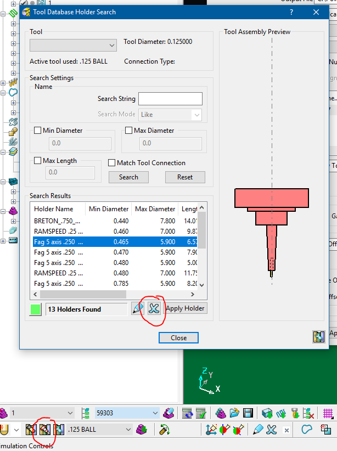Image resolution: width=337 pixels, height=451 pixels.
Task: Click the holder search icon right before .125 BALL
Action: 59,430
